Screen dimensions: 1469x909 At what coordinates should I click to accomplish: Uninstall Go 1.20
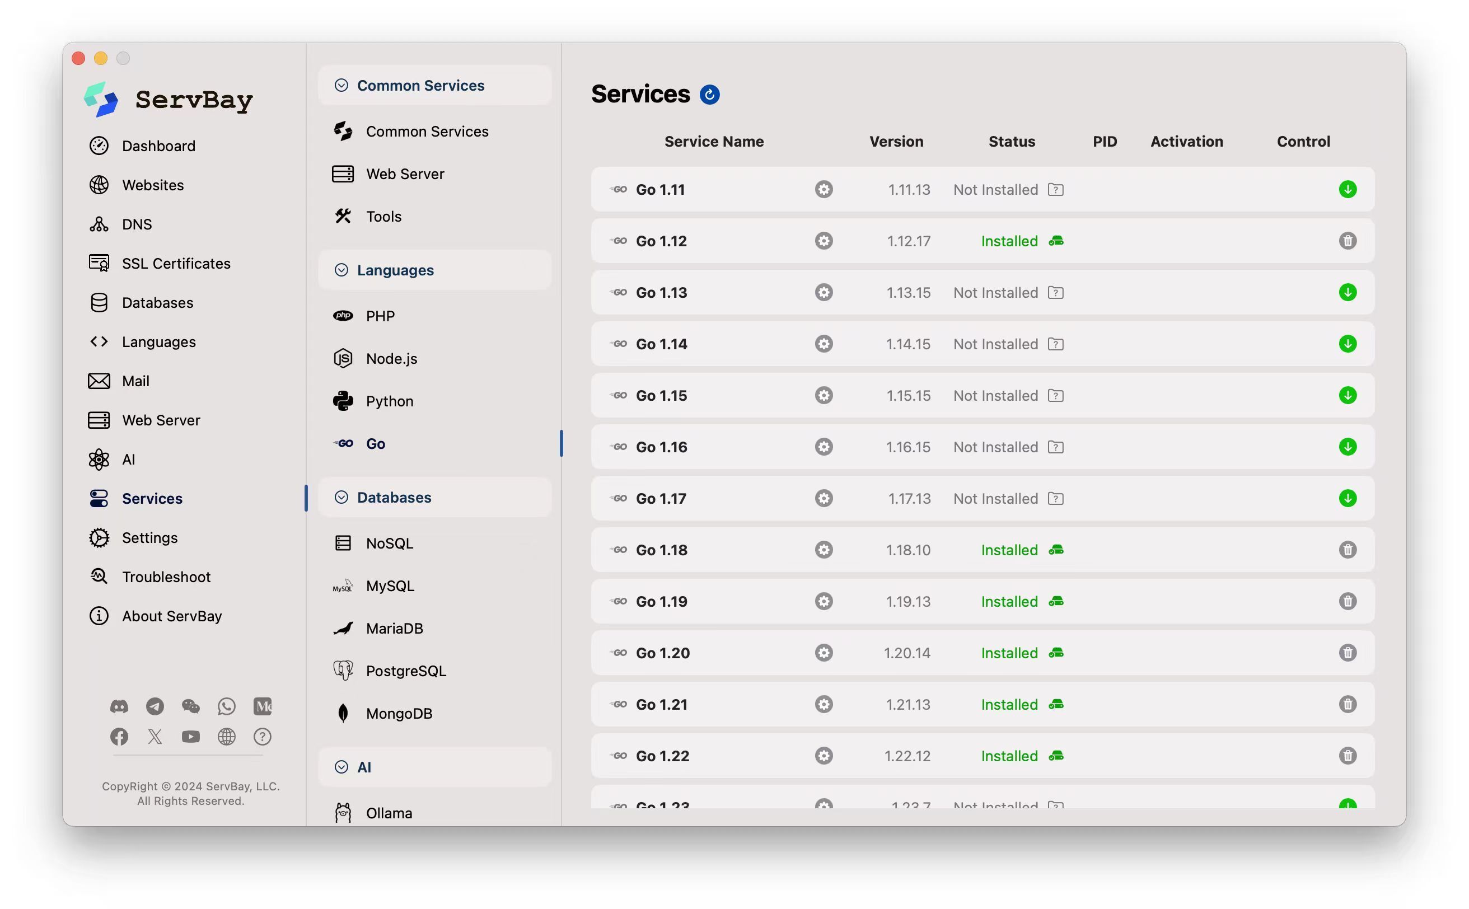click(1348, 653)
